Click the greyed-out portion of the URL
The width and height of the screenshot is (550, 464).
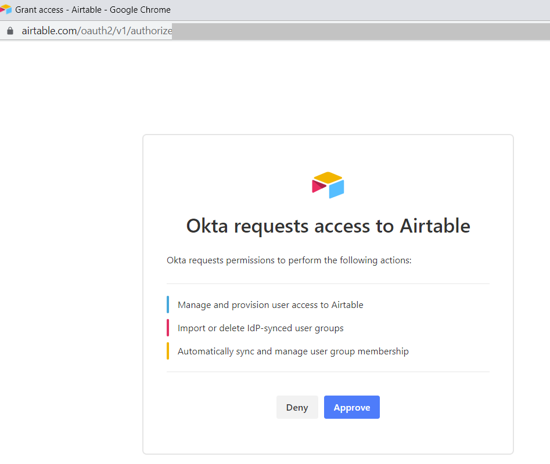(360, 31)
